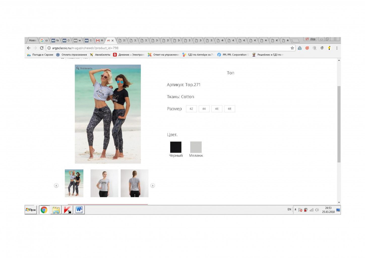Open the mask extension icon
This screenshot has height=258, width=365.
[x=322, y=48]
